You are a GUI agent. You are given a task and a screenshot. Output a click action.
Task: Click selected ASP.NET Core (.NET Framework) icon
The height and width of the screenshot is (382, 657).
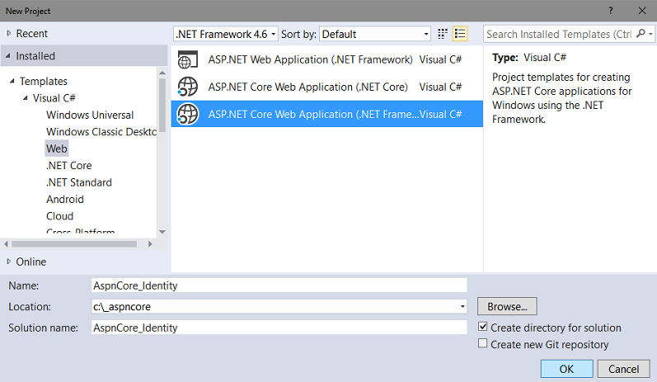click(187, 114)
